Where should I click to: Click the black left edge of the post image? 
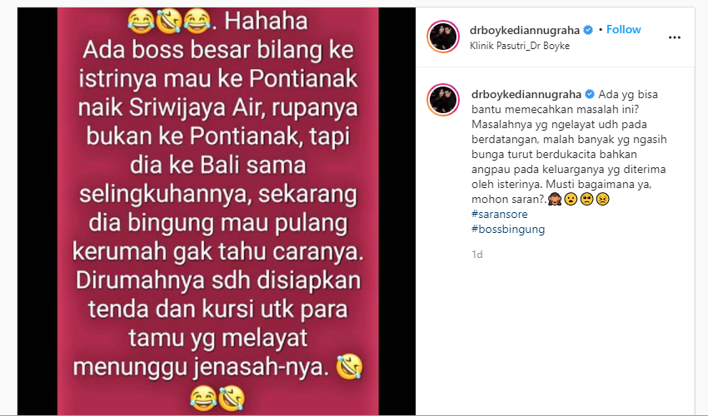pyautogui.click(x=37, y=211)
